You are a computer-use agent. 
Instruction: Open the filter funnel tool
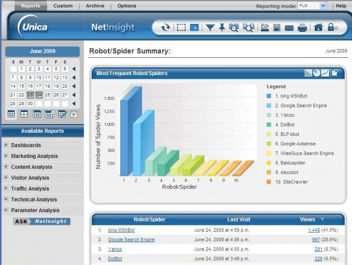click(210, 27)
